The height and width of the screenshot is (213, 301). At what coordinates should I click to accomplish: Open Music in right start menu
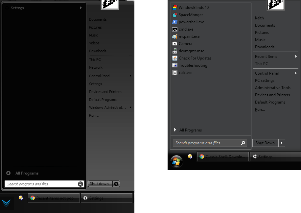pyautogui.click(x=260, y=40)
